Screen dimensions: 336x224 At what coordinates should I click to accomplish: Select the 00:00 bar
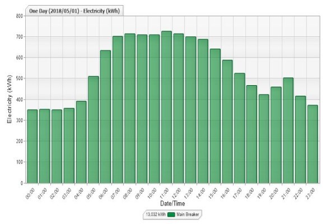coord(32,146)
